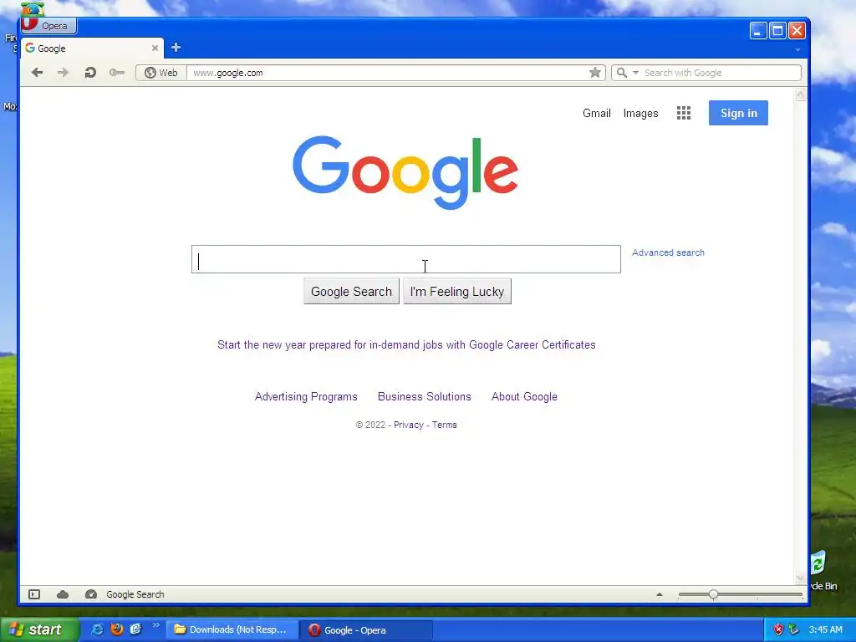Focus the www.google.com address field
This screenshot has width=856, height=642.
tap(386, 73)
